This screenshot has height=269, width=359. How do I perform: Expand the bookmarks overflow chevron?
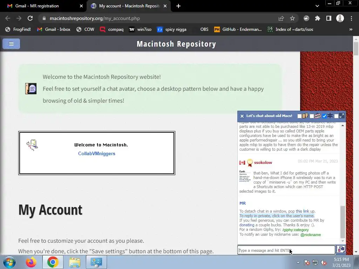(351, 29)
